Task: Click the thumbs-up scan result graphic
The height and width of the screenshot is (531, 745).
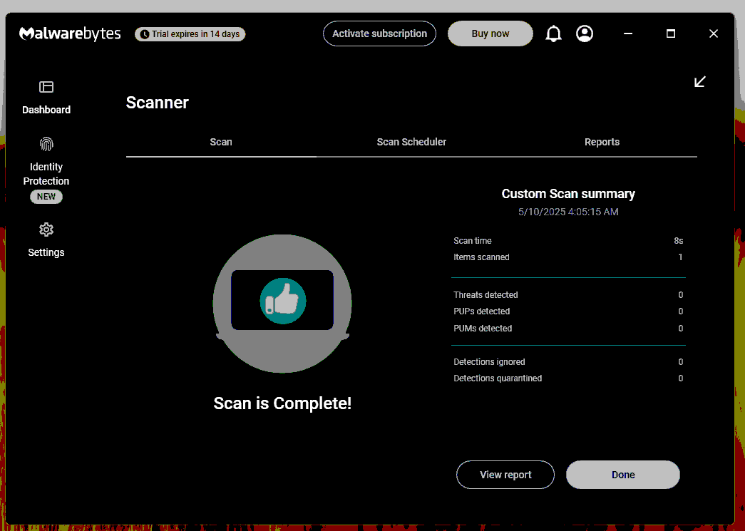Action: pyautogui.click(x=282, y=303)
